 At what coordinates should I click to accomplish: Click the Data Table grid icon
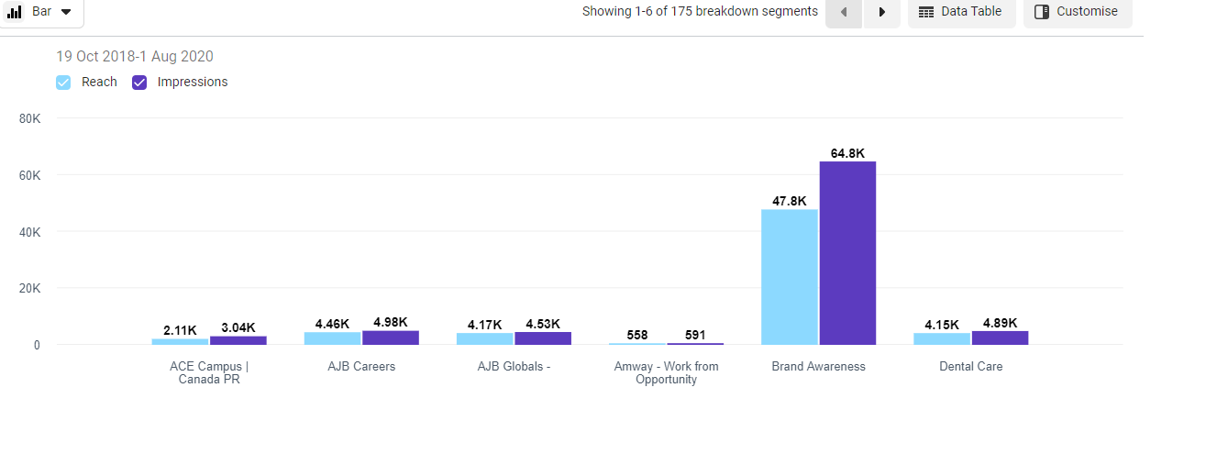(926, 13)
